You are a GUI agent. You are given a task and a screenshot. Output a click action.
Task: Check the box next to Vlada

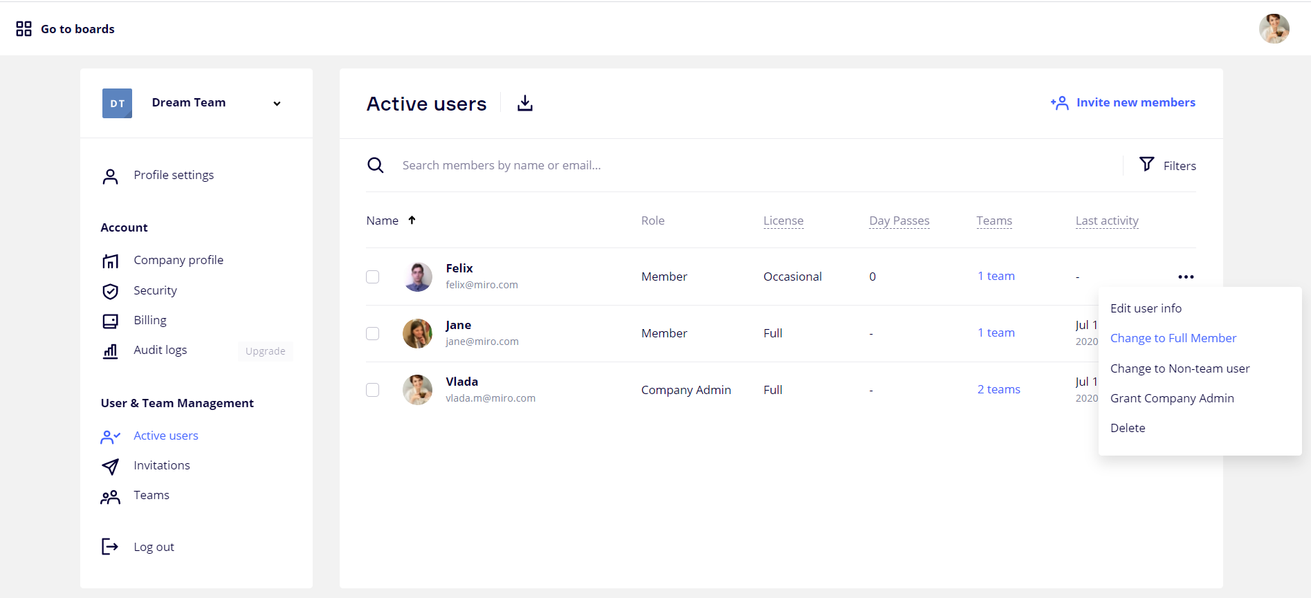[372, 390]
